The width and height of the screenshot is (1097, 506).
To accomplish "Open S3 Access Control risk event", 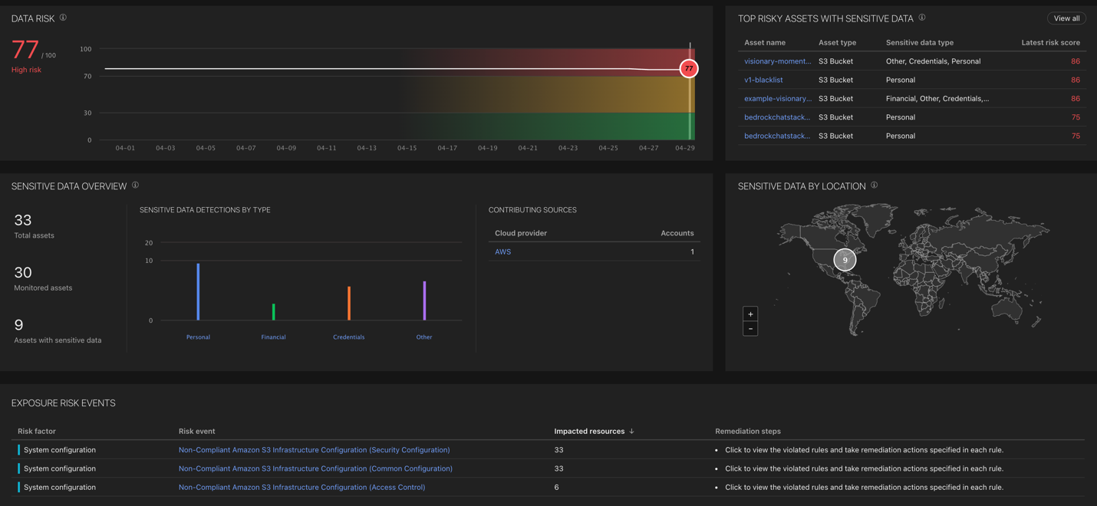I will click(x=301, y=487).
